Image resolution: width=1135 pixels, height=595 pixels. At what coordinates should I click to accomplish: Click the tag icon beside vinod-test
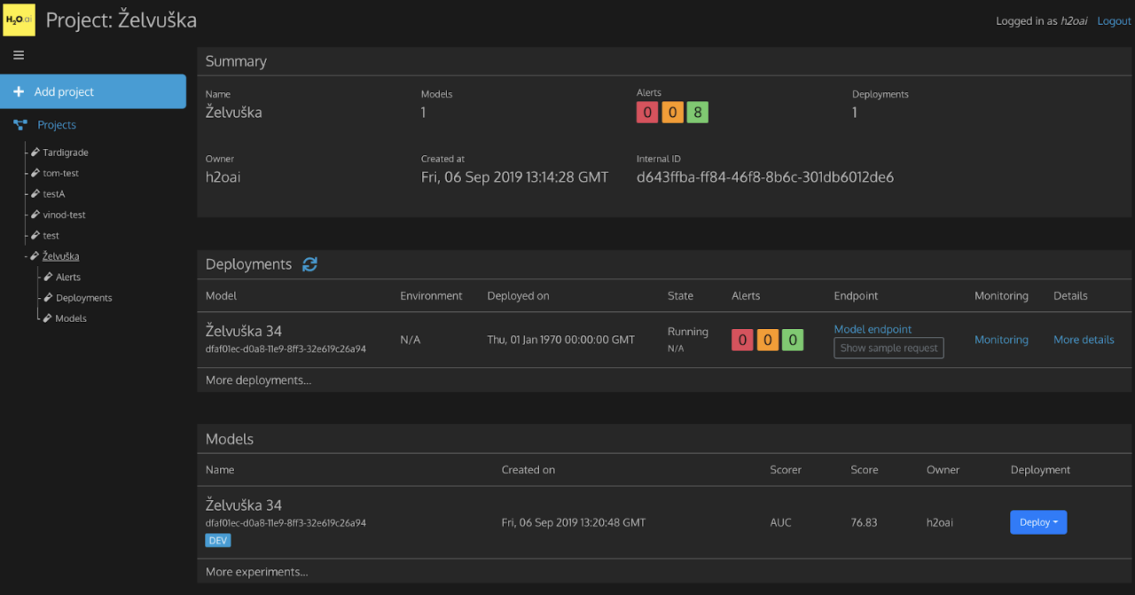click(35, 215)
